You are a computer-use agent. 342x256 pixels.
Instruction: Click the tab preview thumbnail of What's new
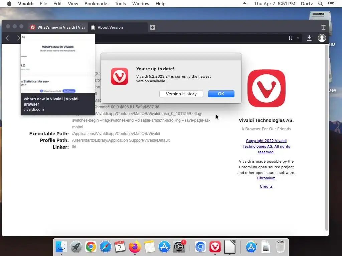58,64
